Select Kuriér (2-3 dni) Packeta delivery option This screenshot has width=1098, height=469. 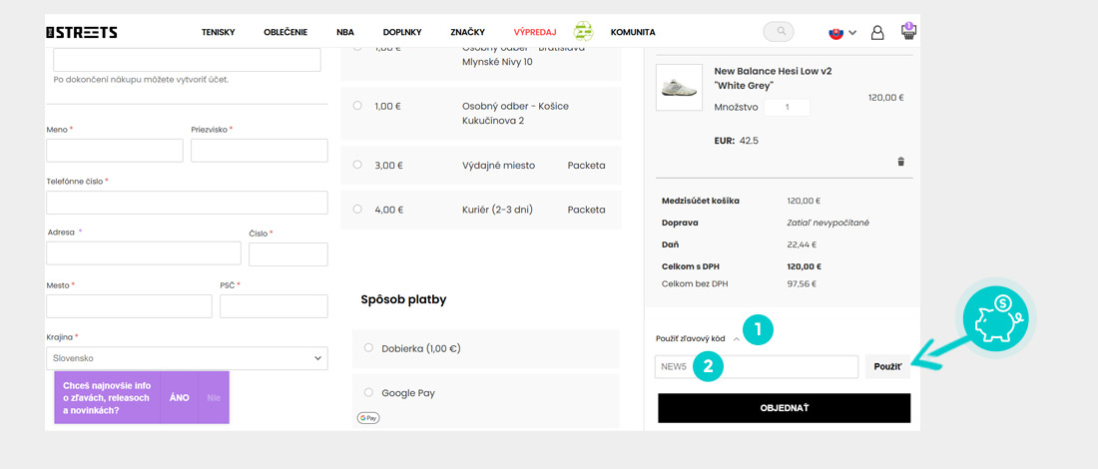coord(357,210)
